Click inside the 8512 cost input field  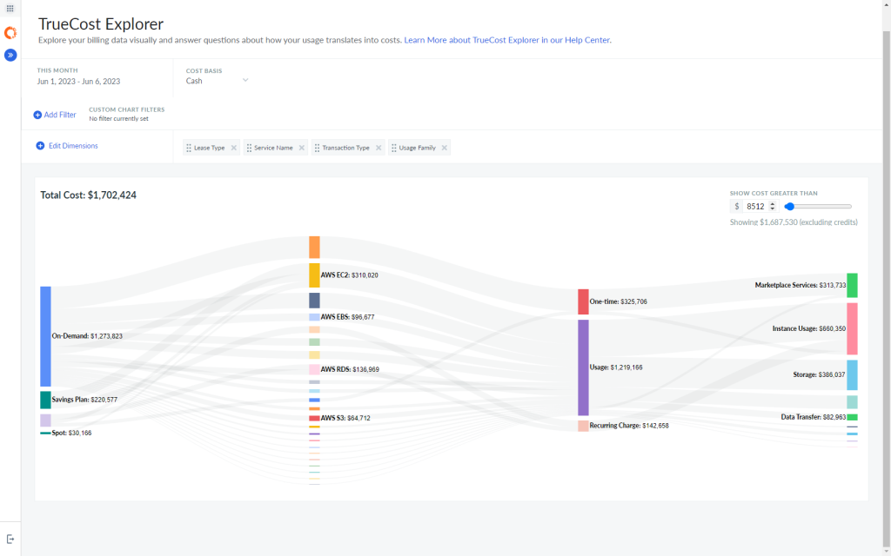(755, 206)
